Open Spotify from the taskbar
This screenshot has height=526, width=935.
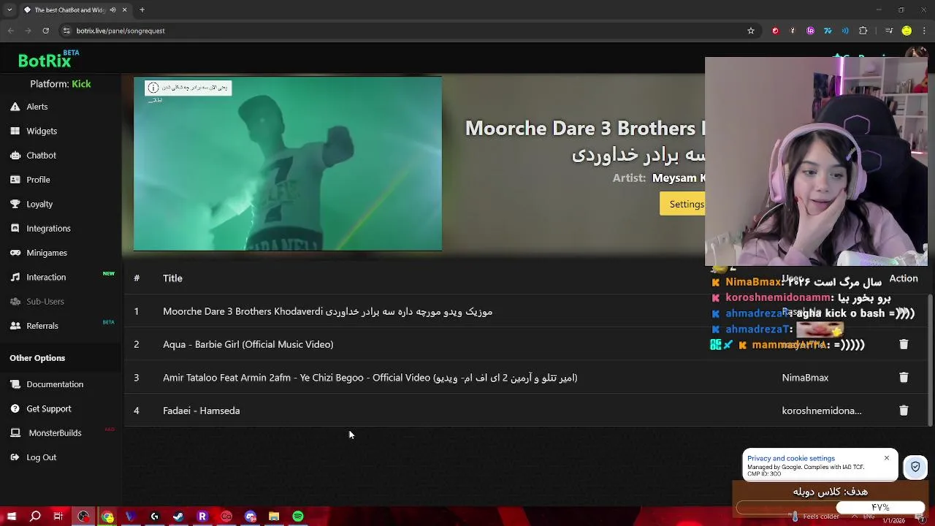tap(298, 517)
